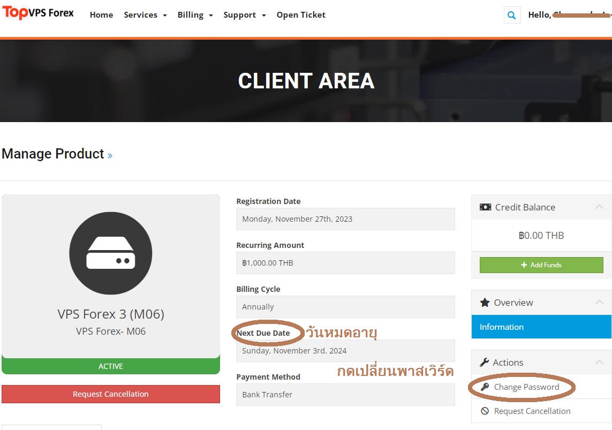Collapse the Overview panel
The image size is (612, 430).
599,302
